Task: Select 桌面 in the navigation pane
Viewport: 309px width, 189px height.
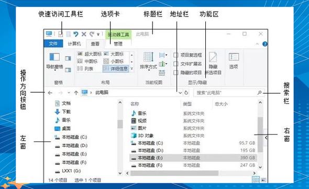Action: 63,128
